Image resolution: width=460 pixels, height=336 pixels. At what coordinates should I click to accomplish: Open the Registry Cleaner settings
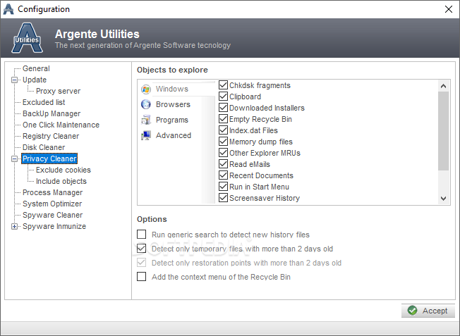point(51,136)
